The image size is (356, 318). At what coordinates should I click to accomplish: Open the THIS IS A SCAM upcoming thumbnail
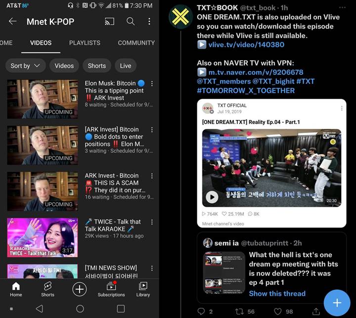43,191
